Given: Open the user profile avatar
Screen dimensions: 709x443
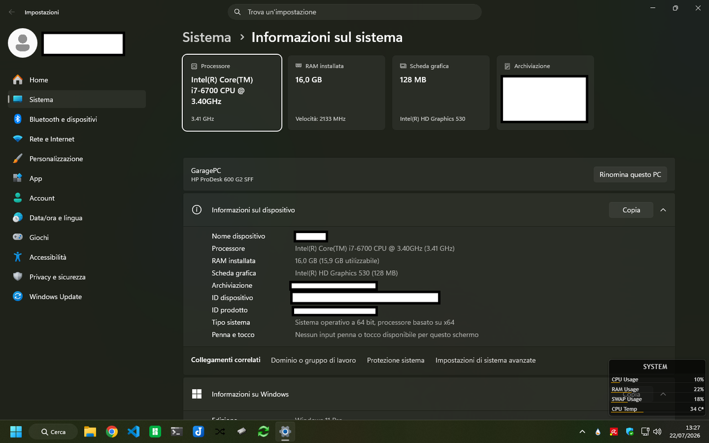Looking at the screenshot, I should pyautogui.click(x=23, y=43).
